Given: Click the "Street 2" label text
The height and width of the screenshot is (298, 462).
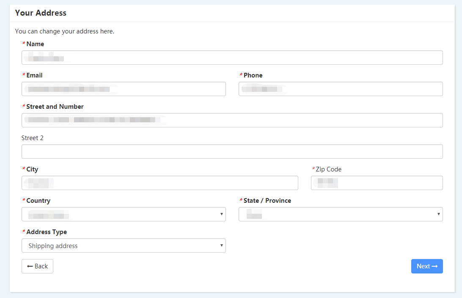Looking at the screenshot, I should coord(33,138).
